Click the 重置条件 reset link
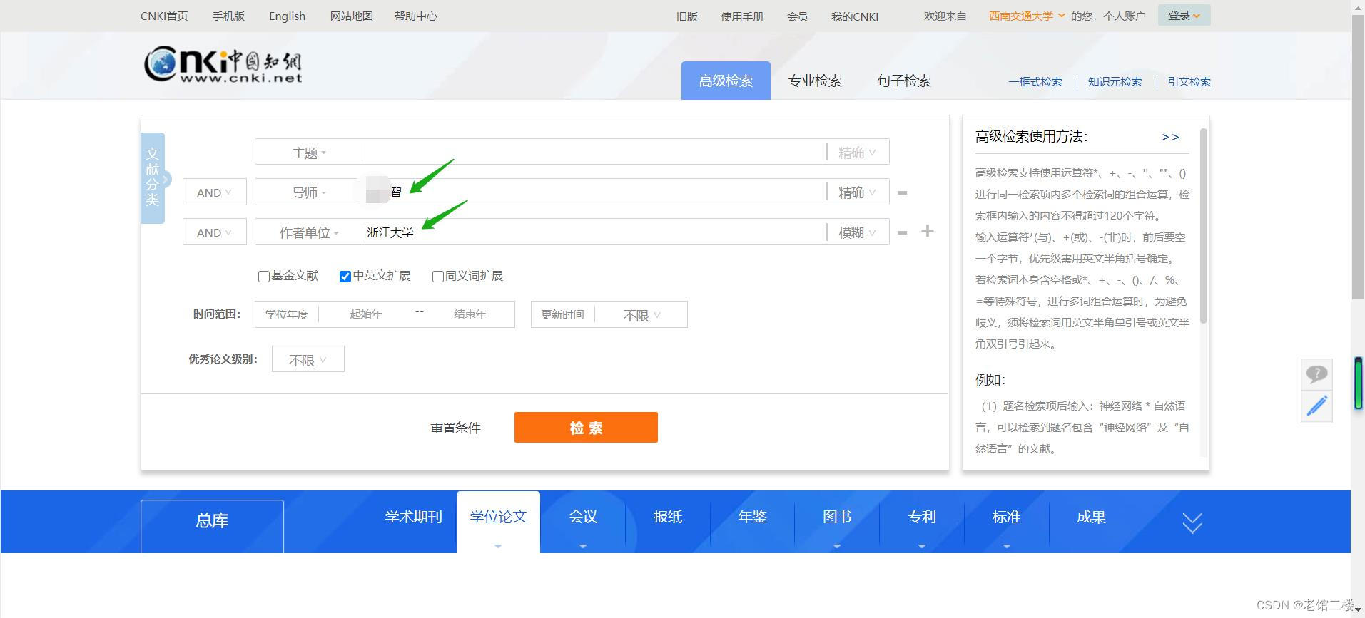The width and height of the screenshot is (1365, 618). point(455,428)
